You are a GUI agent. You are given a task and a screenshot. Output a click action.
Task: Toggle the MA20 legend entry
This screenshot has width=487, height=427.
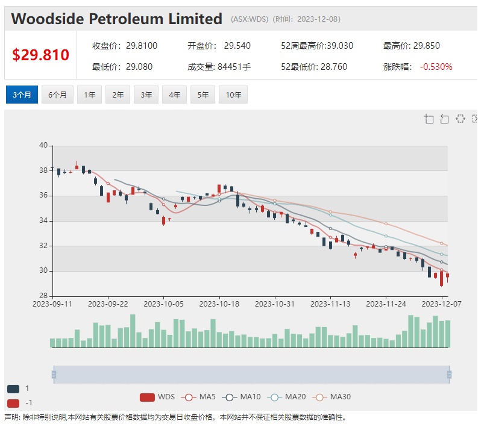point(286,397)
